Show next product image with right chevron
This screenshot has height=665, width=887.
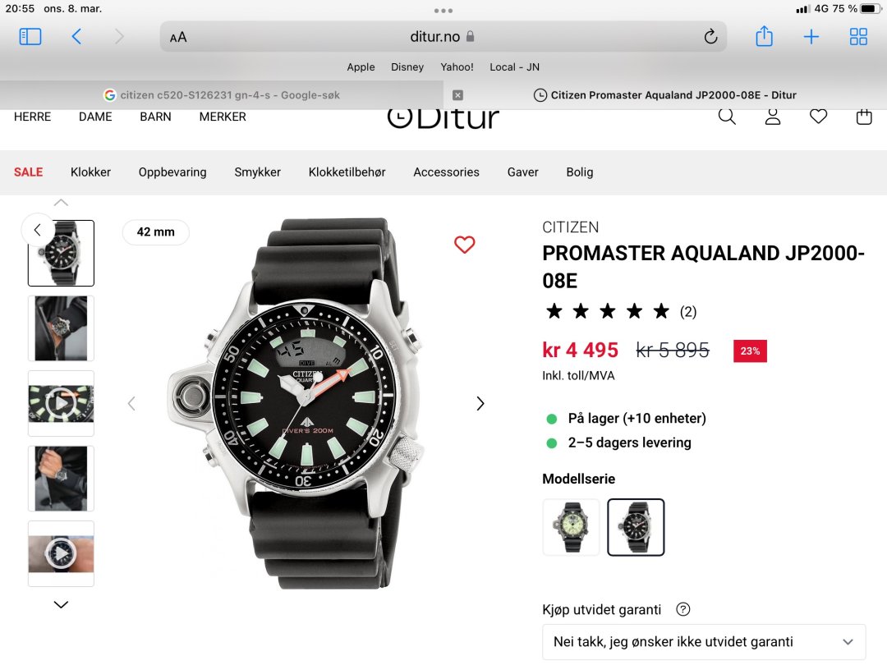480,403
